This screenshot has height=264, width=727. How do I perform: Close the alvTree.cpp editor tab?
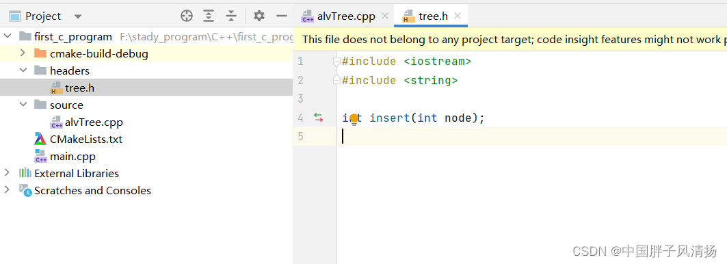(384, 16)
